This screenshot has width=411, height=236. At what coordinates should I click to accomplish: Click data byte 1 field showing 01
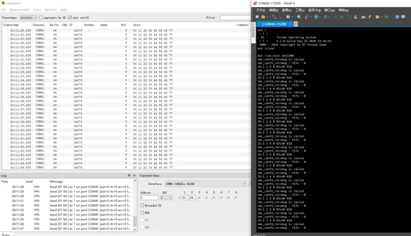coord(185,198)
